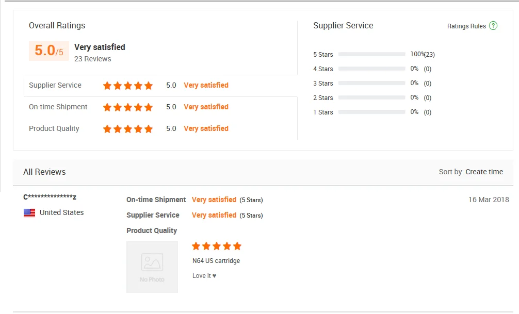This screenshot has height=314, width=519.
Task: Open the "Create time" sort dropdown
Action: [x=484, y=171]
